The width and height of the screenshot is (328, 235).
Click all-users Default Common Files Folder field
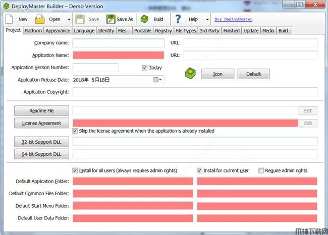pos(133,194)
